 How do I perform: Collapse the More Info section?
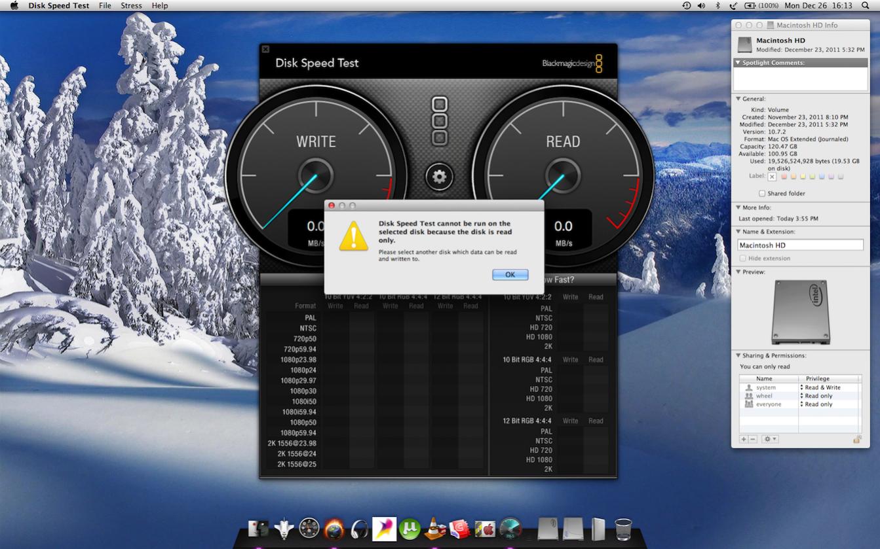tap(738, 207)
